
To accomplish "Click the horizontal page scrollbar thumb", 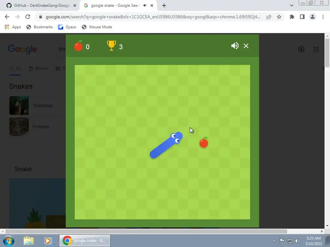I will [146, 231].
